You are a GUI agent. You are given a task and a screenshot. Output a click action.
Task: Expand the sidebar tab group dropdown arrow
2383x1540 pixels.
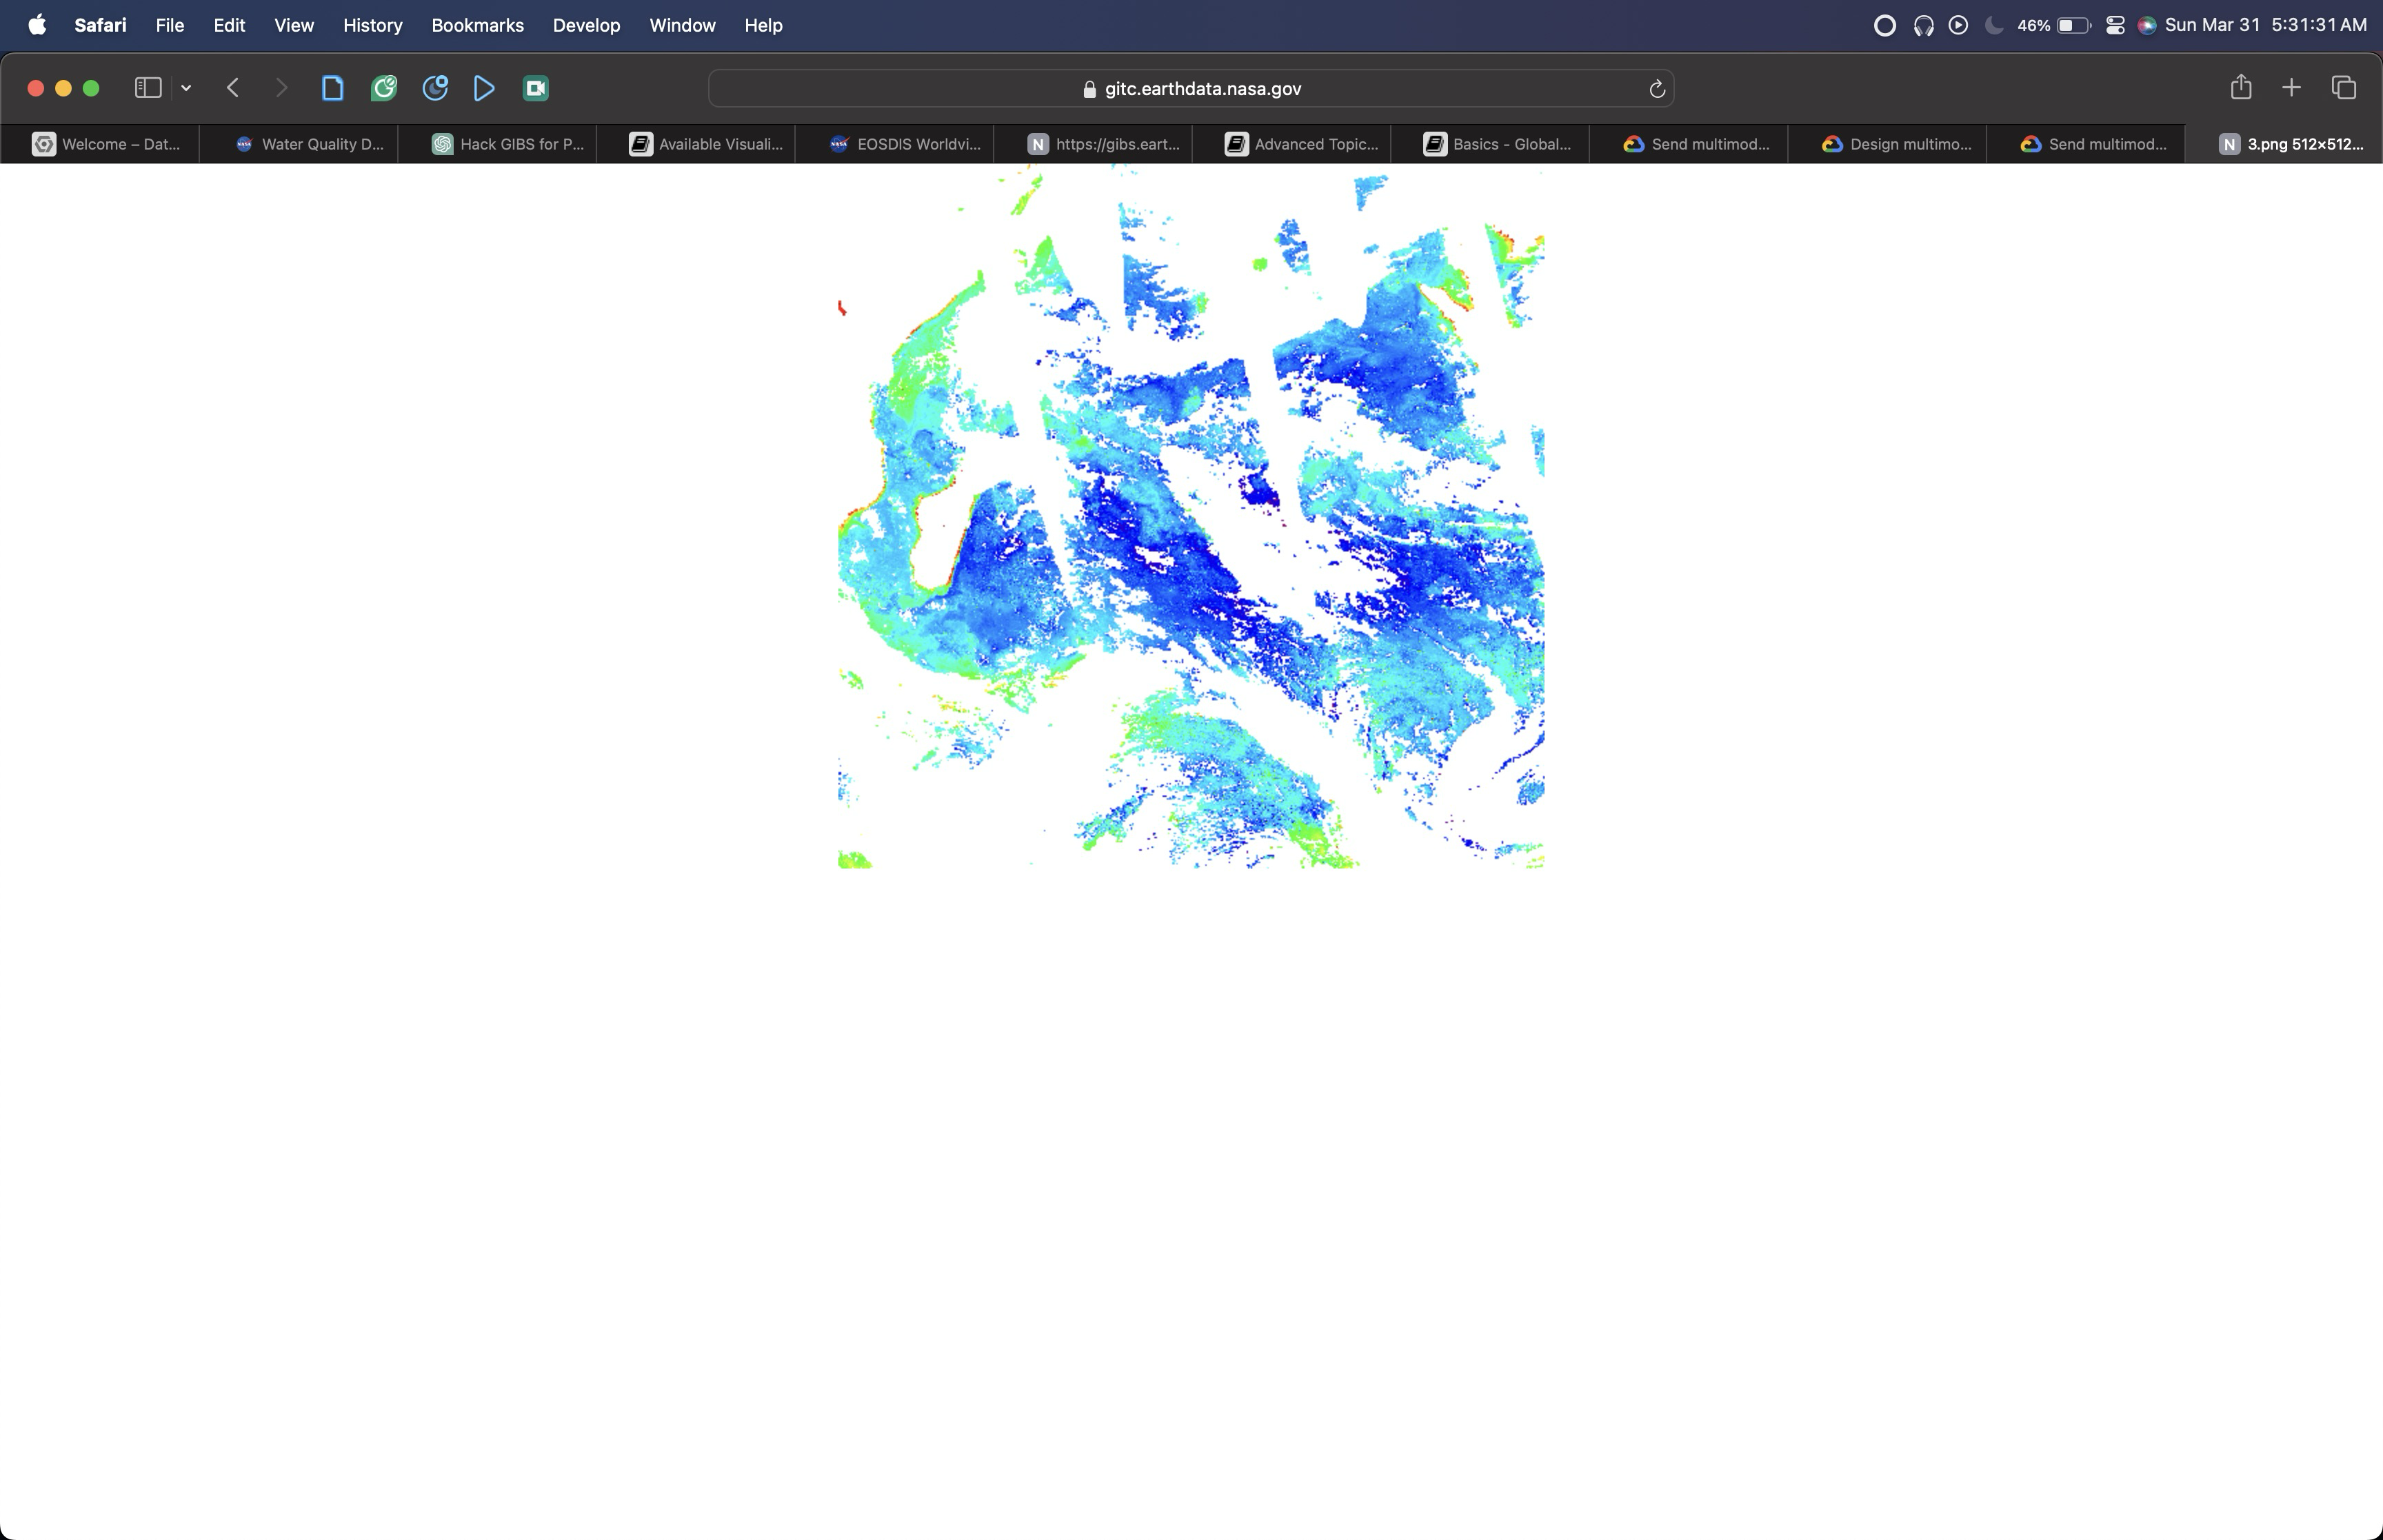point(186,88)
